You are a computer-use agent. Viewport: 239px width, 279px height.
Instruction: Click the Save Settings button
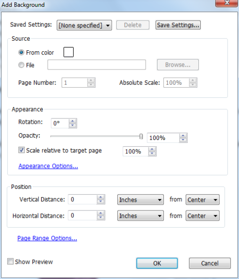[178, 25]
